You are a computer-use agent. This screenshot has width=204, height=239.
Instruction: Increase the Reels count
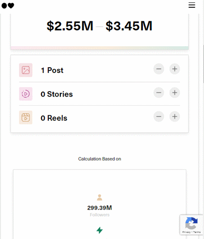click(175, 117)
